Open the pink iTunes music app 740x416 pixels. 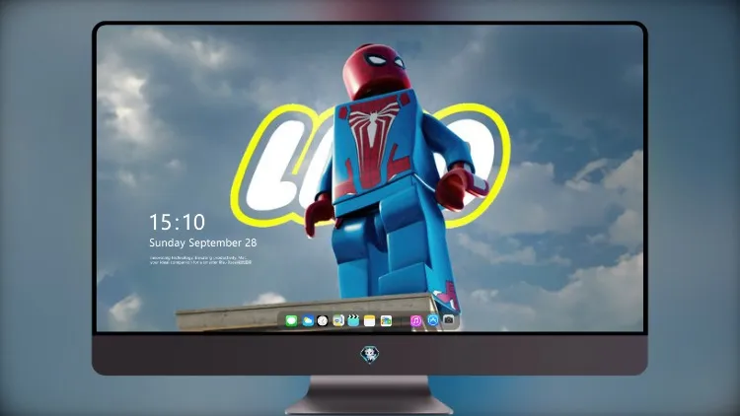click(x=415, y=320)
